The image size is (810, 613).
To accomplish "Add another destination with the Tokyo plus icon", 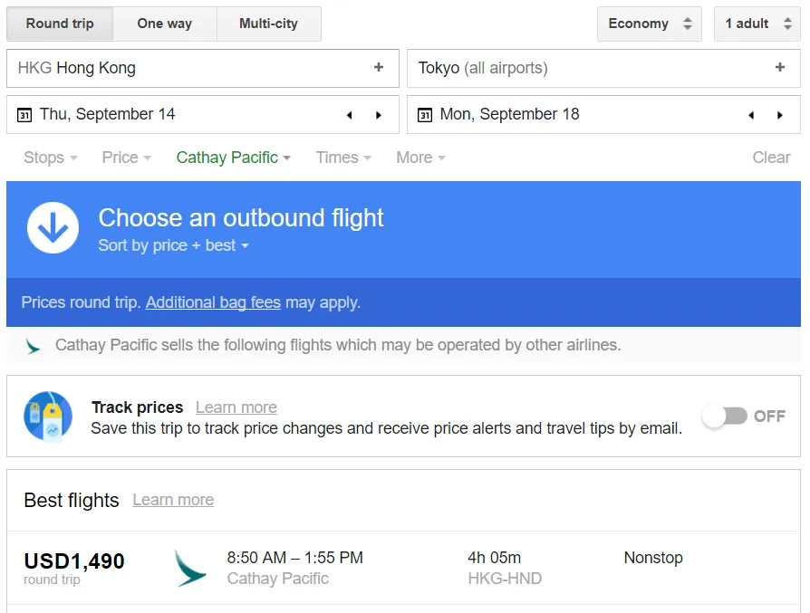I will [x=779, y=67].
